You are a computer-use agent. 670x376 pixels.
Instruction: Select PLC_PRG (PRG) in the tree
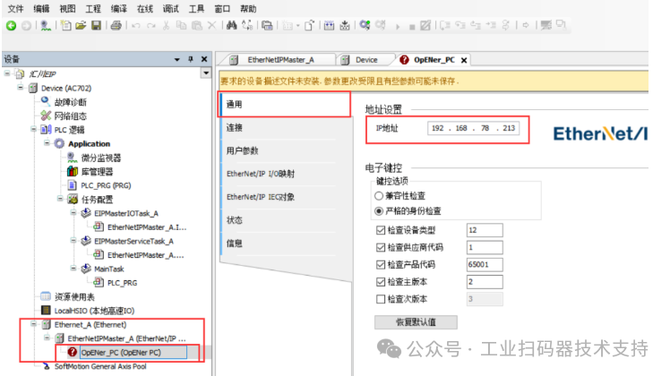point(106,185)
